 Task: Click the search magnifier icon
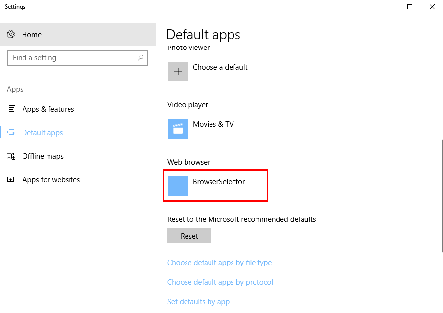coord(140,58)
